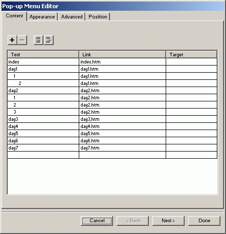Click Done to finish the menu
Image resolution: width=226 pixels, height=234 pixels.
pos(204,221)
